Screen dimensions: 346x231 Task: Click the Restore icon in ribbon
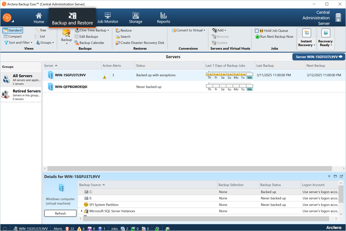(x=118, y=30)
